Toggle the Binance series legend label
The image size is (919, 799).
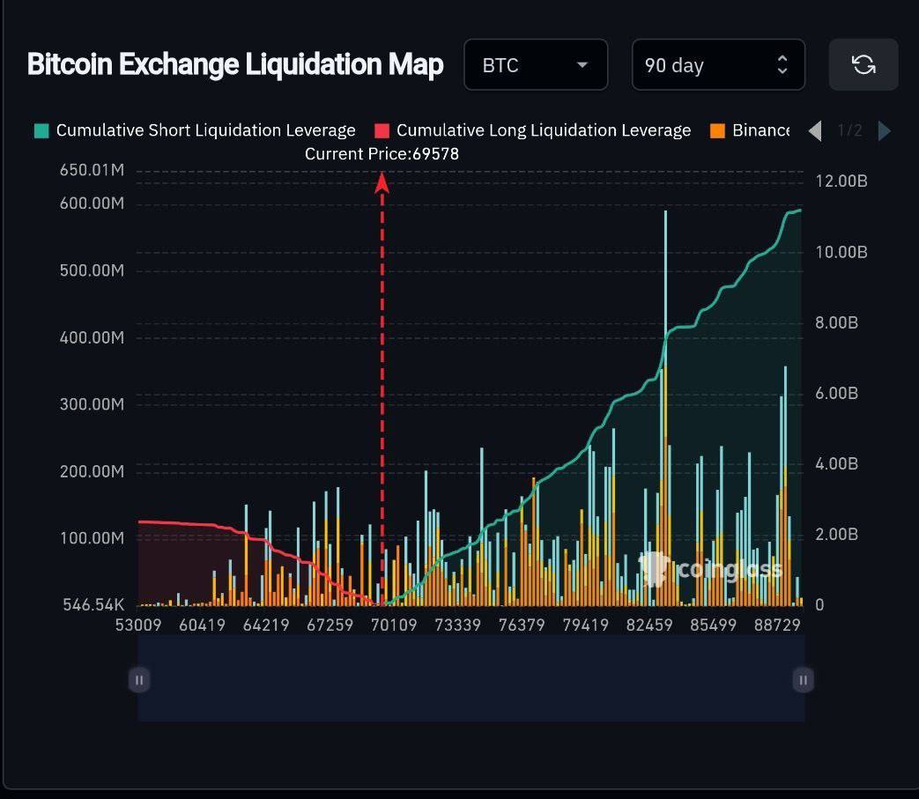(760, 130)
